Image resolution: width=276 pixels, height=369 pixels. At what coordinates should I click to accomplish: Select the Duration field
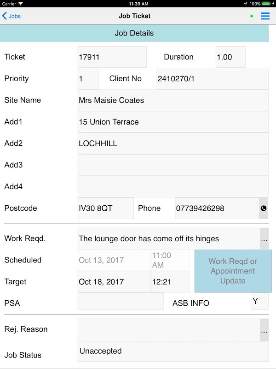click(x=230, y=57)
